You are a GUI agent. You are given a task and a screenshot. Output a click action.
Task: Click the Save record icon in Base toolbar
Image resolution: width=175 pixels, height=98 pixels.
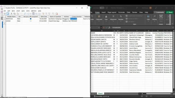[x=5, y=14]
